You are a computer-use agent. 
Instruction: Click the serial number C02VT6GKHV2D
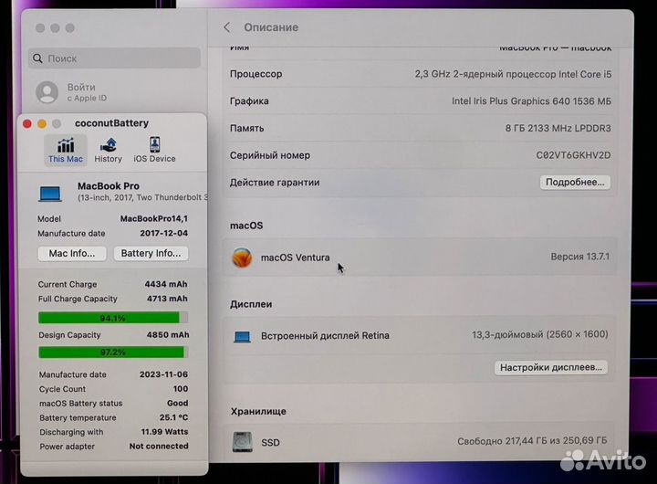click(x=573, y=155)
